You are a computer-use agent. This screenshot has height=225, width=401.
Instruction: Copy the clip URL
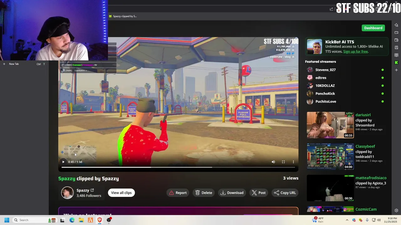tap(285, 193)
